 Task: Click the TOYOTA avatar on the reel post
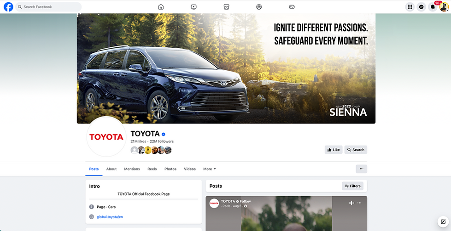point(214,203)
